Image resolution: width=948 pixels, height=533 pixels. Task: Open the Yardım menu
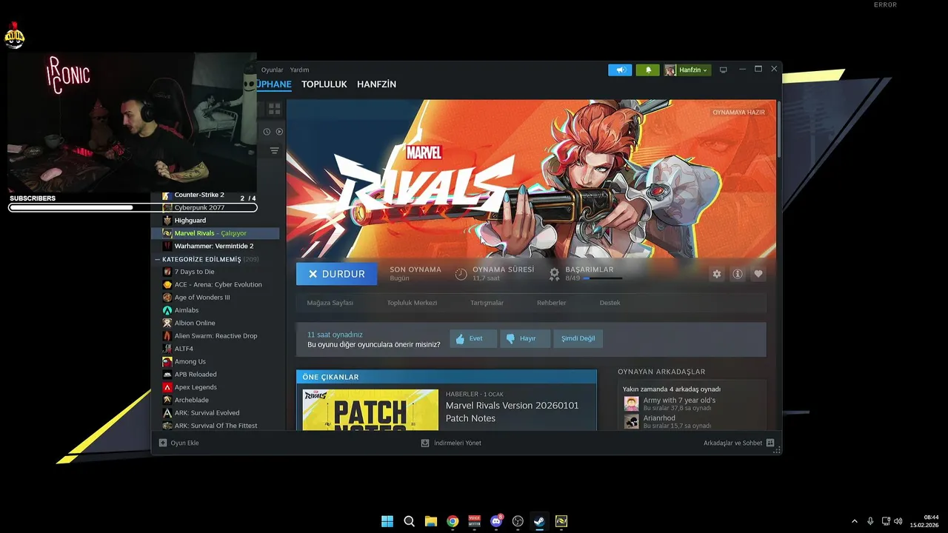299,70
